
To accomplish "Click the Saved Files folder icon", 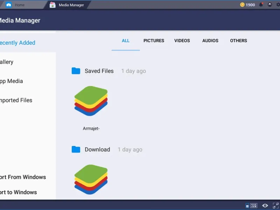I will [x=76, y=71].
